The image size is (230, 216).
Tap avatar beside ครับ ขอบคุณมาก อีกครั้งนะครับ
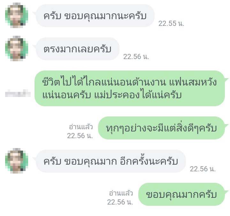[x=16, y=161]
